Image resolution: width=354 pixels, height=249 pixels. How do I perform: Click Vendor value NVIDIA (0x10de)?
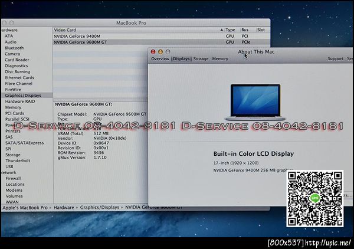[110, 138]
